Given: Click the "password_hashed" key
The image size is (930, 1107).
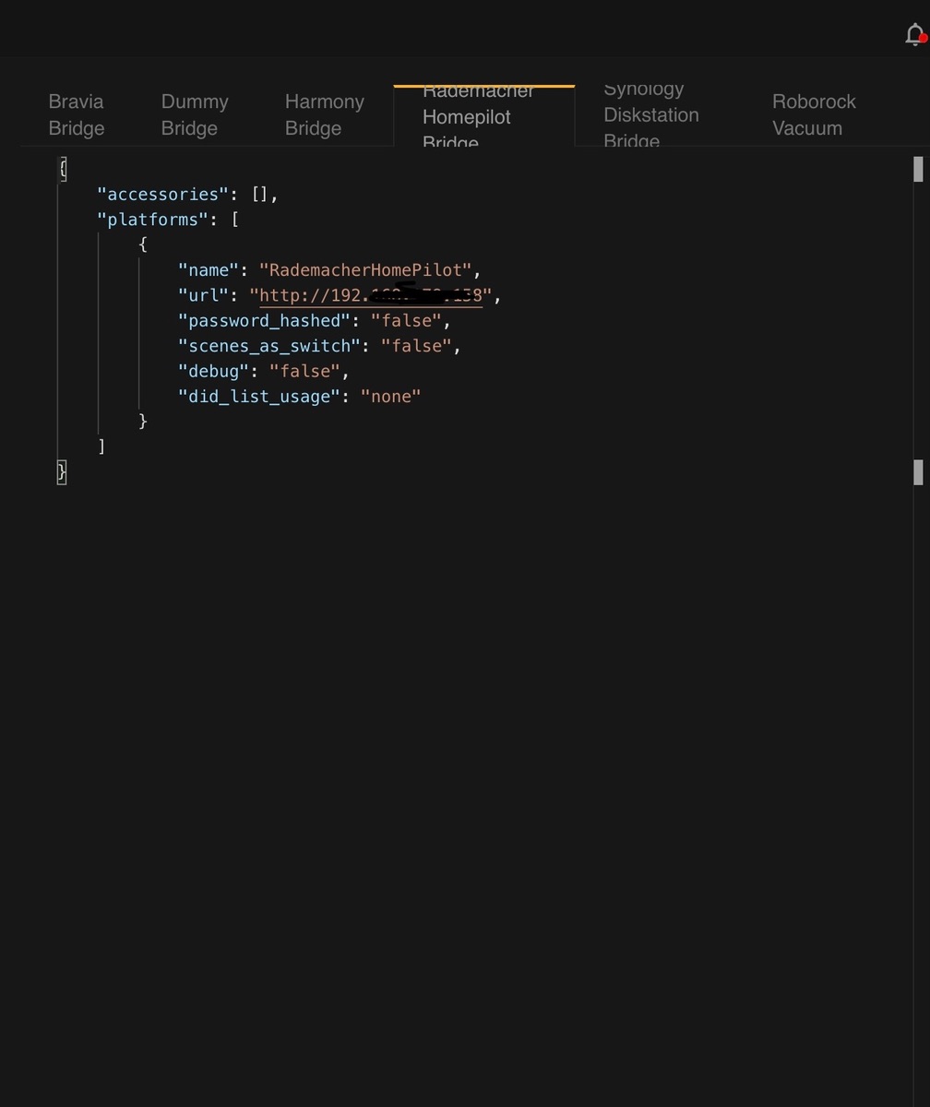Looking at the screenshot, I should [264, 321].
